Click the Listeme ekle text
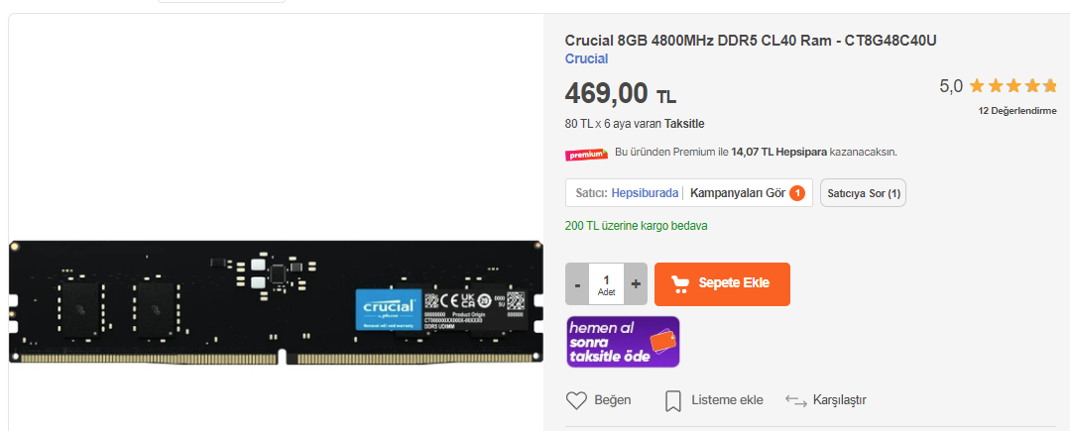Screen dimensions: 1070x431 (727, 400)
